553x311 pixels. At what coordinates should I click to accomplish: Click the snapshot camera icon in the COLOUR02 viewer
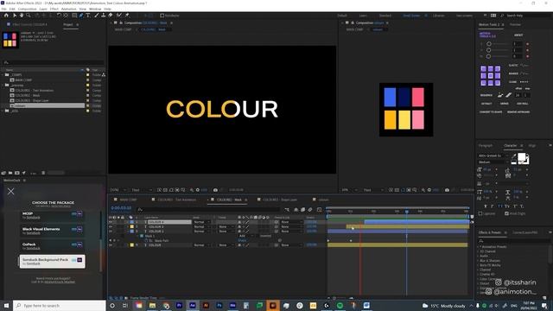[x=215, y=190]
